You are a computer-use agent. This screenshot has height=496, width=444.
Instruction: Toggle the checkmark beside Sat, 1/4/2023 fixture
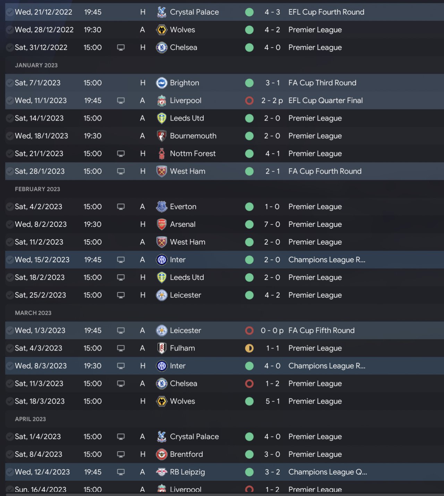pos(10,437)
